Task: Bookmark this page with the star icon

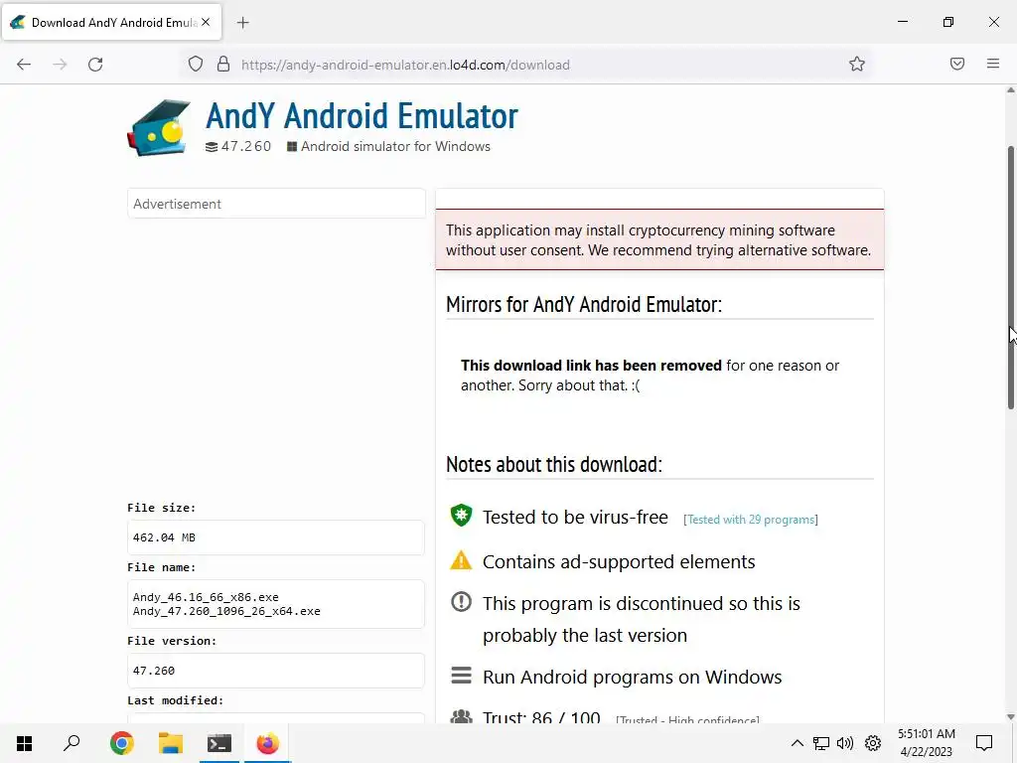Action: click(857, 64)
